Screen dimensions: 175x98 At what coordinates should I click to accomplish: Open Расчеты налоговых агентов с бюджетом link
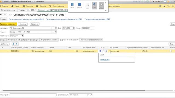(26, 19)
